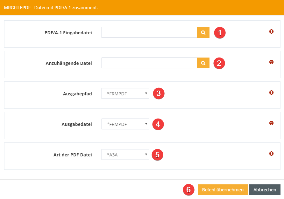
Task: Expand the Ausgabedatei dropdown
Action: point(125,124)
